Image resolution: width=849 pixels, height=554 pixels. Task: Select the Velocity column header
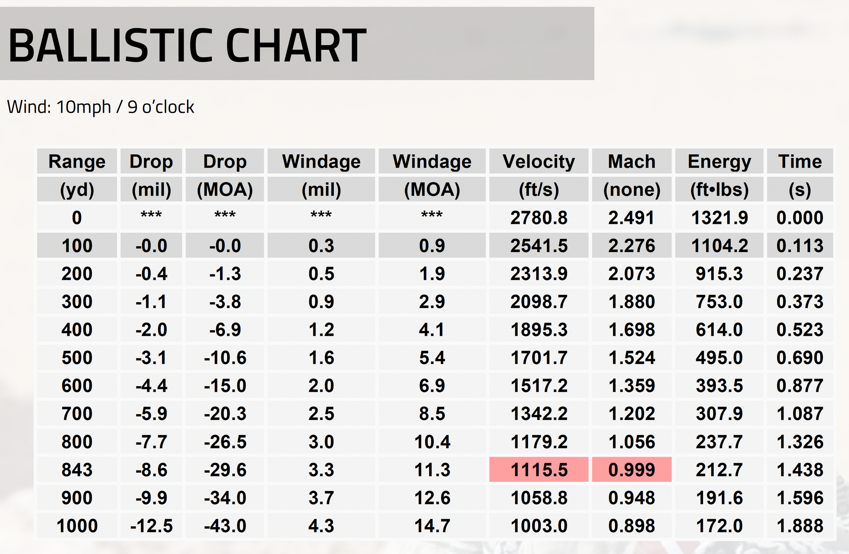[x=539, y=161]
